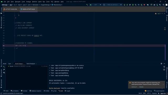Open the VCS menu

52,2
